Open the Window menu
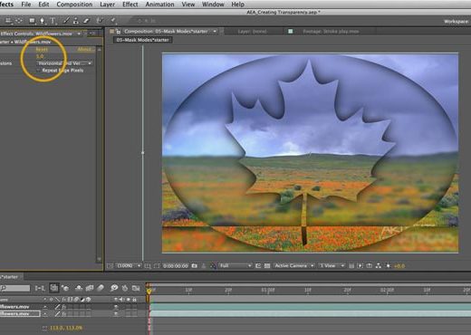The image size is (471, 335). coord(213,5)
